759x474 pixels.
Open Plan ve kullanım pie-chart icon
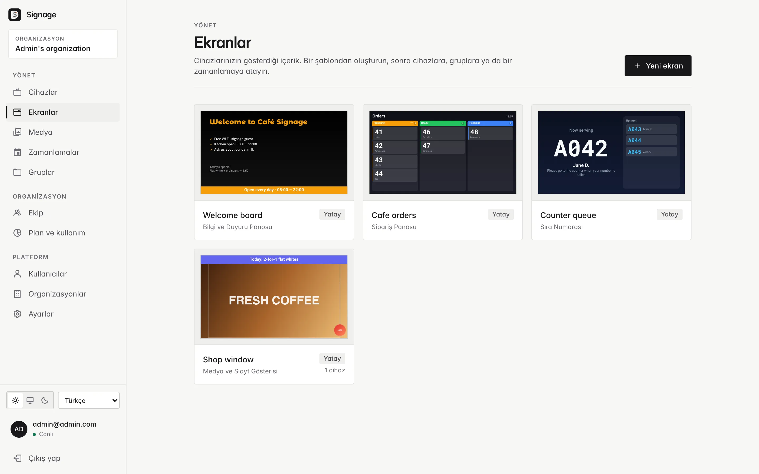click(17, 233)
